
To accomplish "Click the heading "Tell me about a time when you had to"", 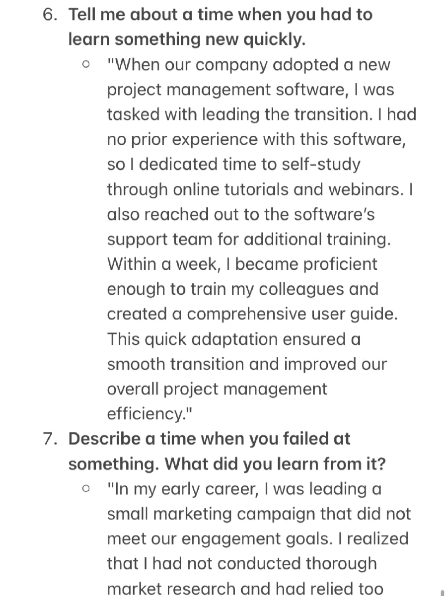I will pos(220,15).
